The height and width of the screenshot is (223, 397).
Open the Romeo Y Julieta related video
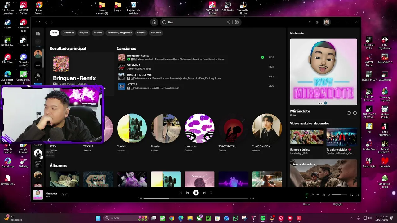(307, 137)
